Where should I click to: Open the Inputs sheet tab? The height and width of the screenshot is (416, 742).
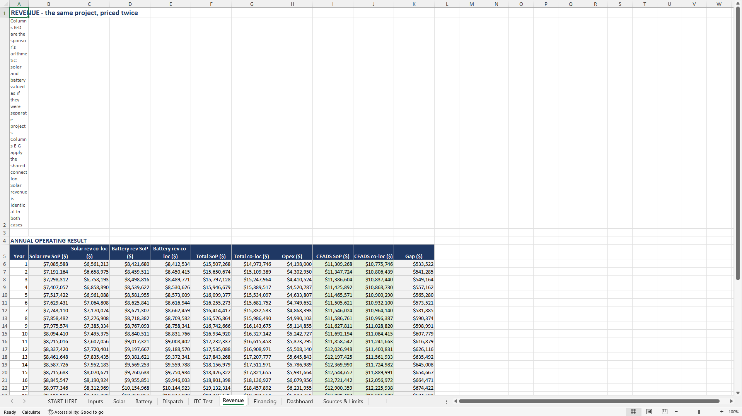click(96, 401)
